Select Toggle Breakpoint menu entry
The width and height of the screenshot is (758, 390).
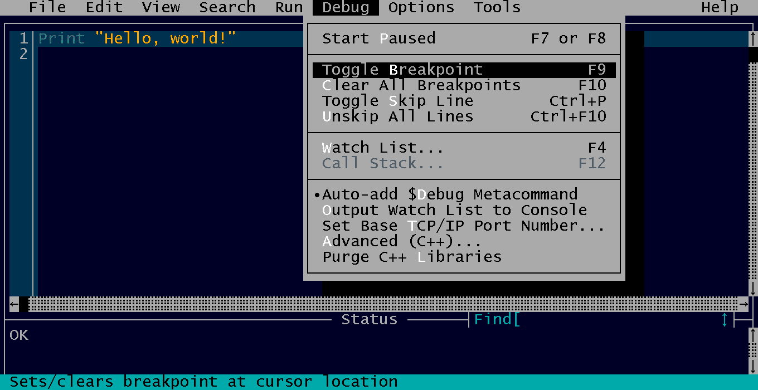click(x=464, y=70)
